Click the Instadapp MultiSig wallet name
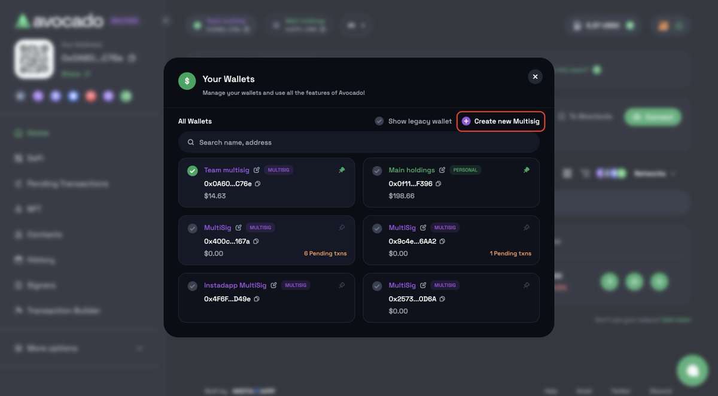 click(x=235, y=285)
